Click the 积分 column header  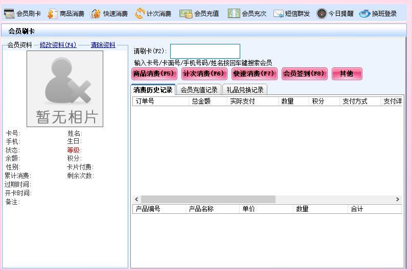(324, 101)
